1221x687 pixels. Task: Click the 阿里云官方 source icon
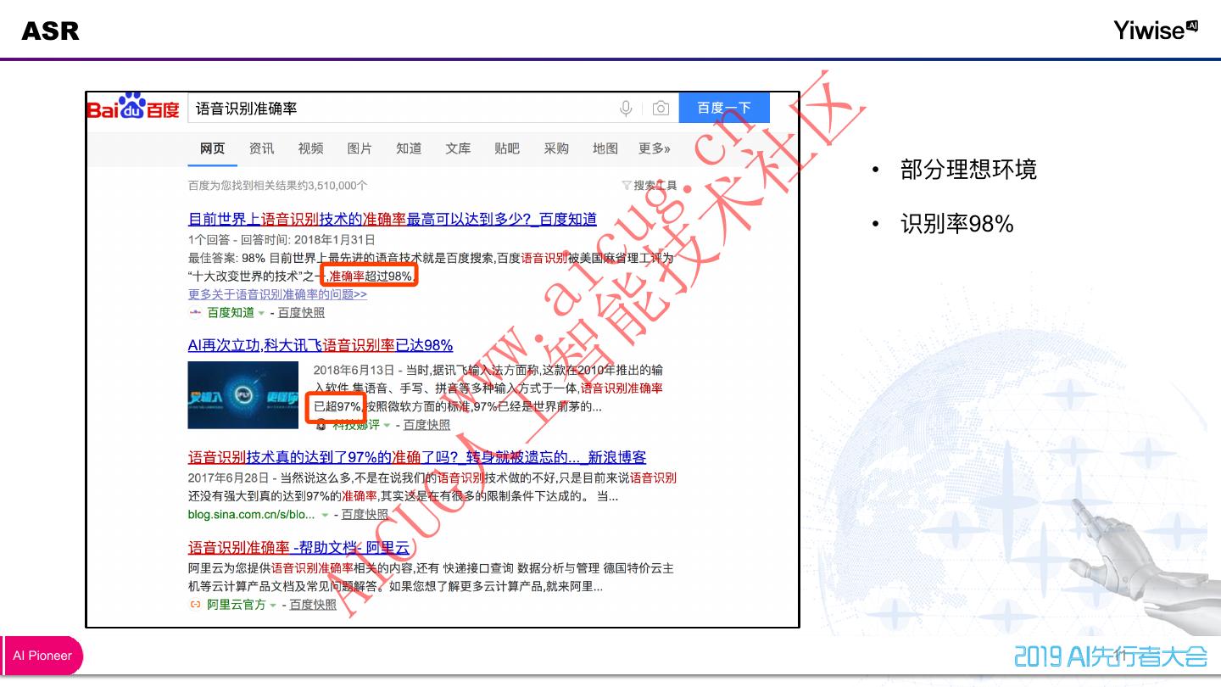(195, 605)
